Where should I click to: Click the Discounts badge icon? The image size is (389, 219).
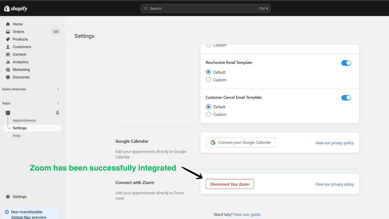click(8, 77)
